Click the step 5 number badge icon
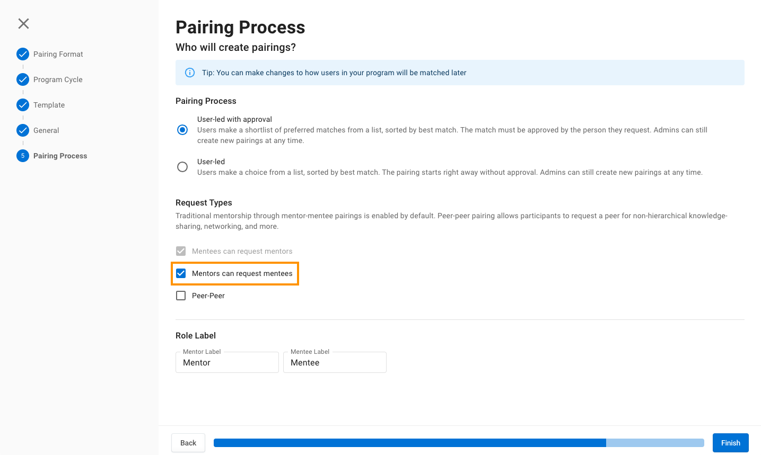Screen dimensions: 761x455 (x=23, y=156)
